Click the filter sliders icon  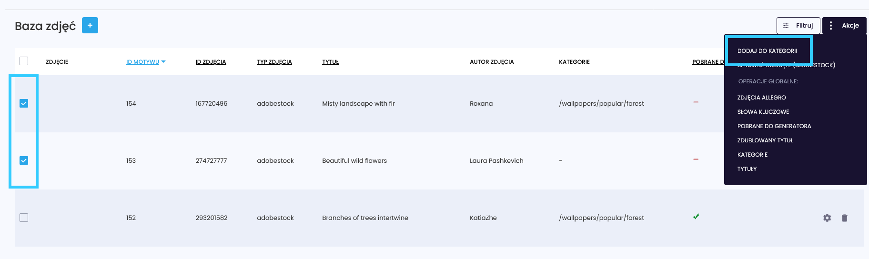tap(786, 26)
